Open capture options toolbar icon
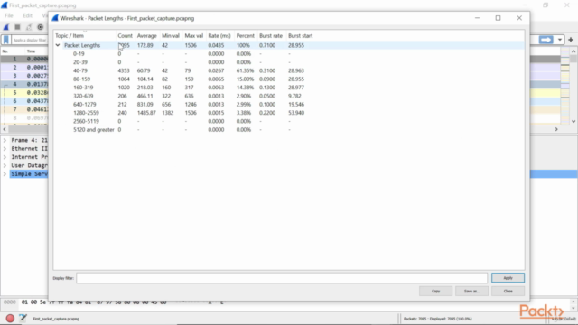 (40, 27)
